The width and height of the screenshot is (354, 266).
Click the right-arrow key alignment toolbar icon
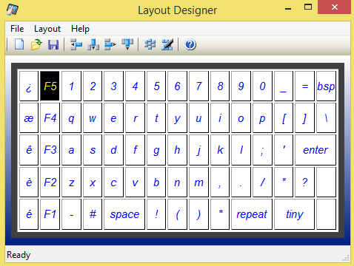[110, 44]
